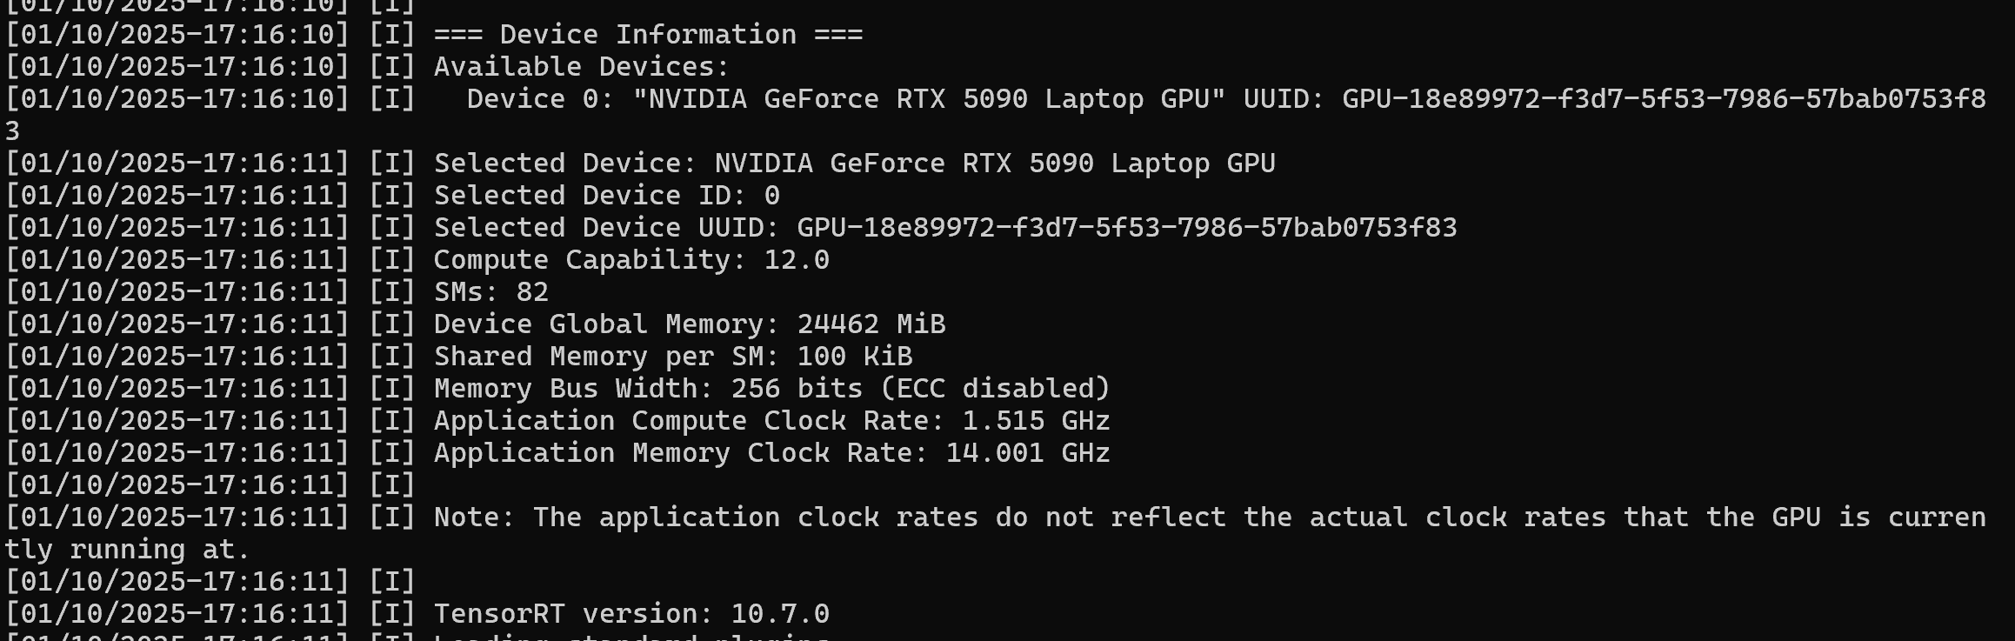Click the Compute Capability 12.0 text
The height and width of the screenshot is (641, 2015).
tap(631, 260)
